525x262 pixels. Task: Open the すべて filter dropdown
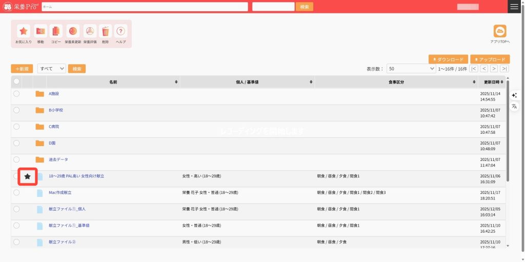pos(52,69)
